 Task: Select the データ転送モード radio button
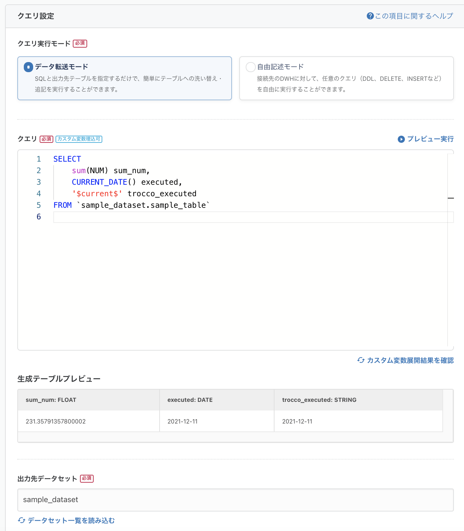28,67
